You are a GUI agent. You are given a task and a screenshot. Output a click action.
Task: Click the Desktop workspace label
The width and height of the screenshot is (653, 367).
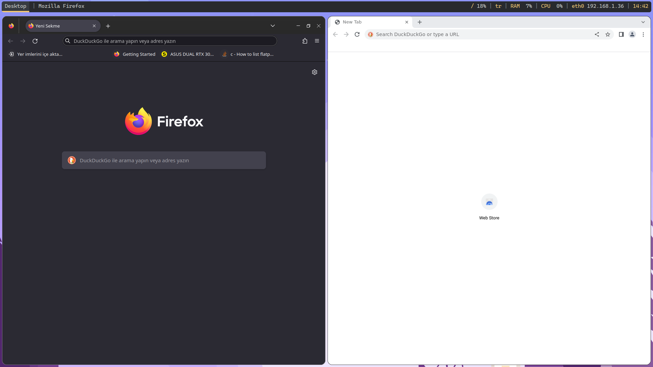coord(15,6)
